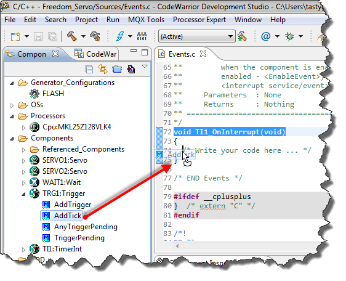Select the SERVO1:Servo component icon
The height and width of the screenshot is (281, 346).
pyautogui.click(x=34, y=160)
